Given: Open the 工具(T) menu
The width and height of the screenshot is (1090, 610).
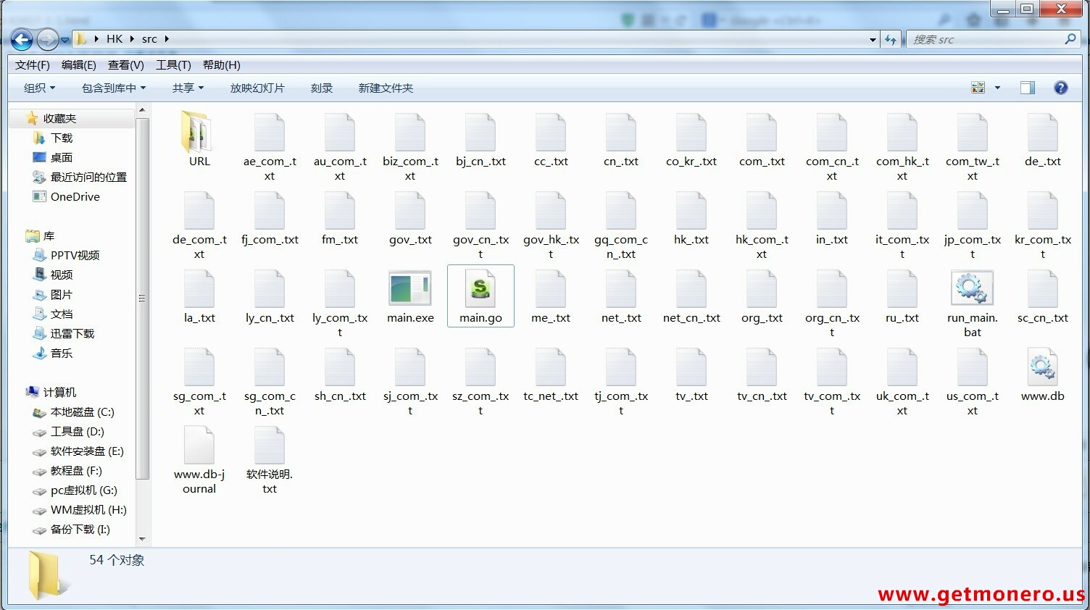Looking at the screenshot, I should [x=173, y=64].
